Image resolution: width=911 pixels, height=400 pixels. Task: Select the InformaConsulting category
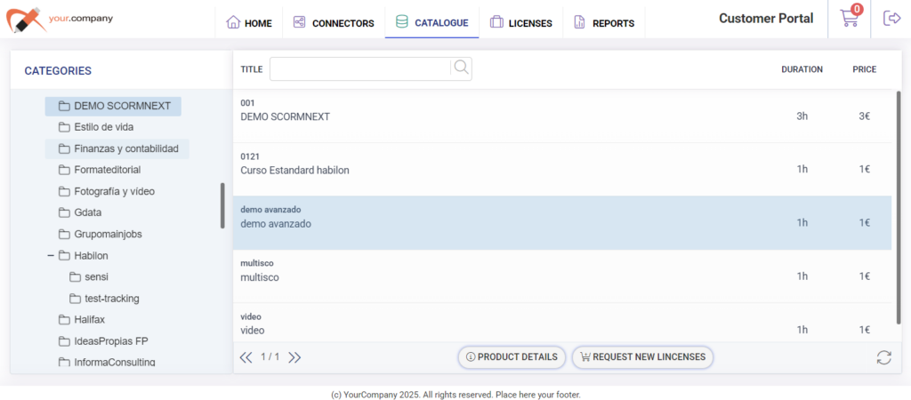[115, 362]
